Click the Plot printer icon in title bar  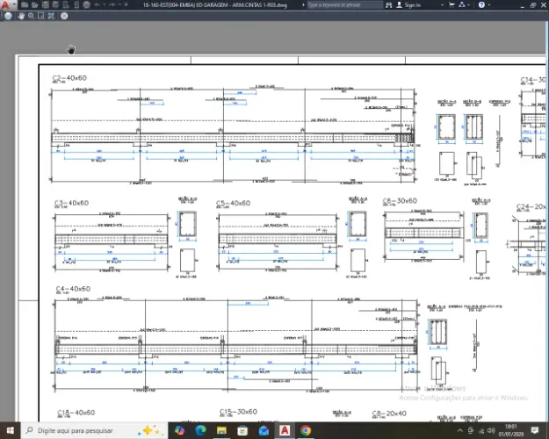(x=86, y=5)
